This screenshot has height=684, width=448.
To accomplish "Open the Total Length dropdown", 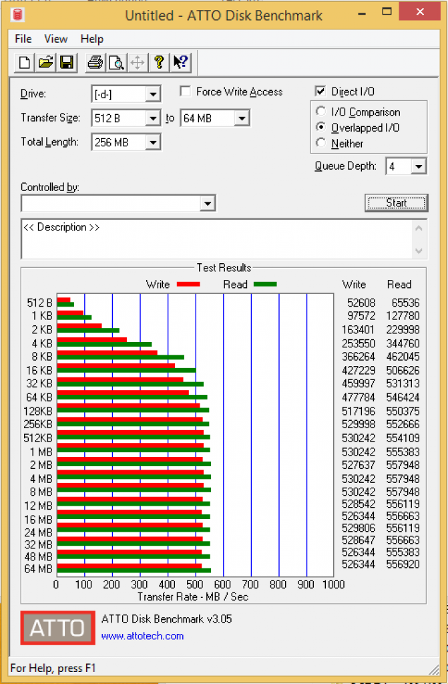I will (153, 142).
